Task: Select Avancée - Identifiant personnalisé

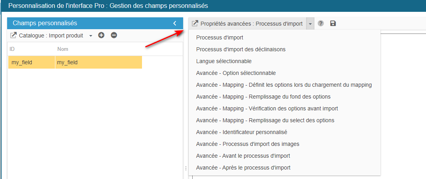Action: (x=241, y=132)
